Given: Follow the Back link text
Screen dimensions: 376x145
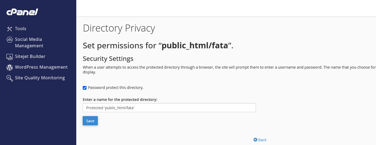Looking at the screenshot, I should pos(262,140).
